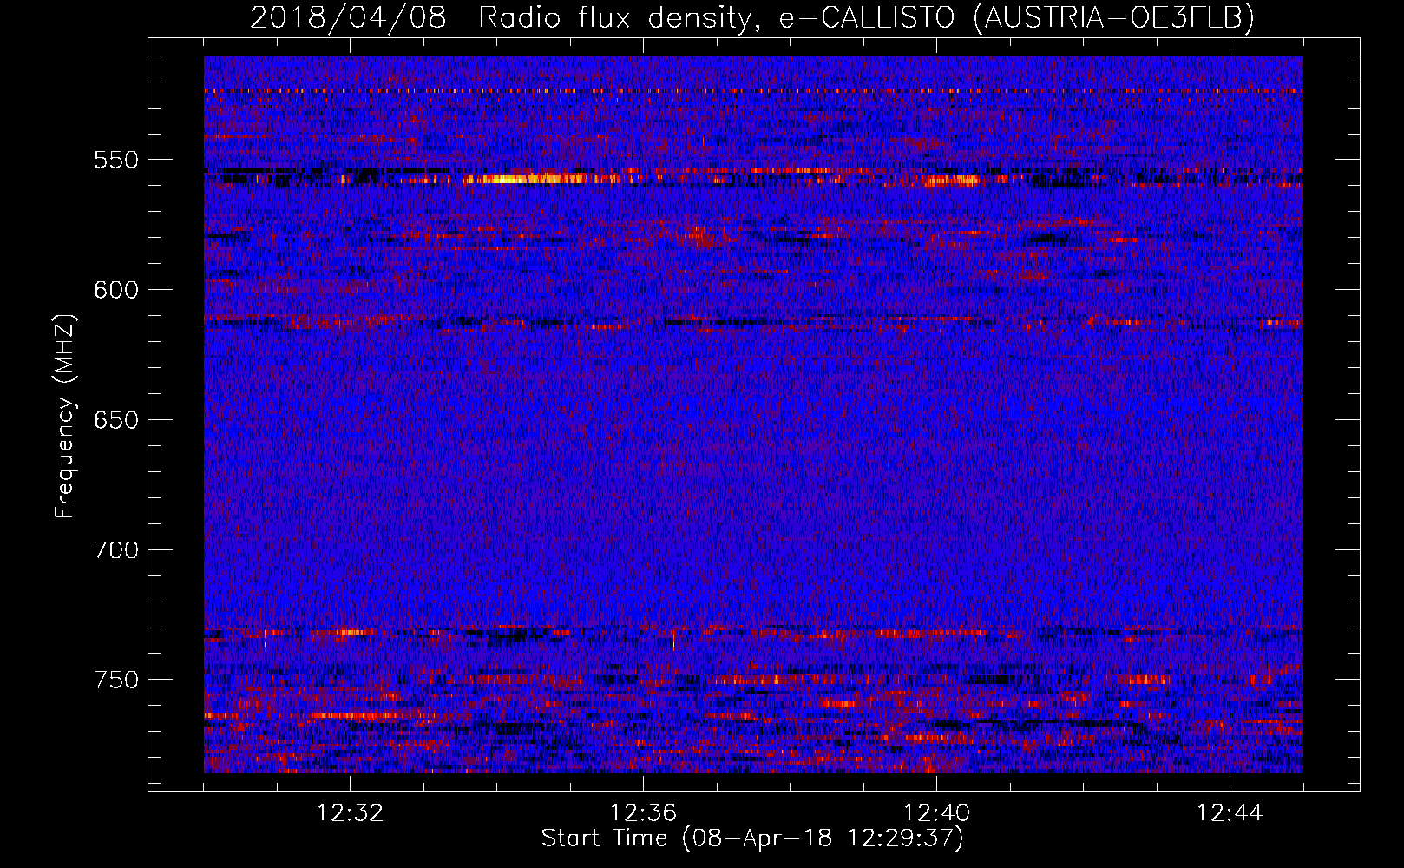The width and height of the screenshot is (1404, 868).
Task: Click the plot title showing e-CALLISTO AUSTRIA-OE3FLB
Action: point(752,17)
